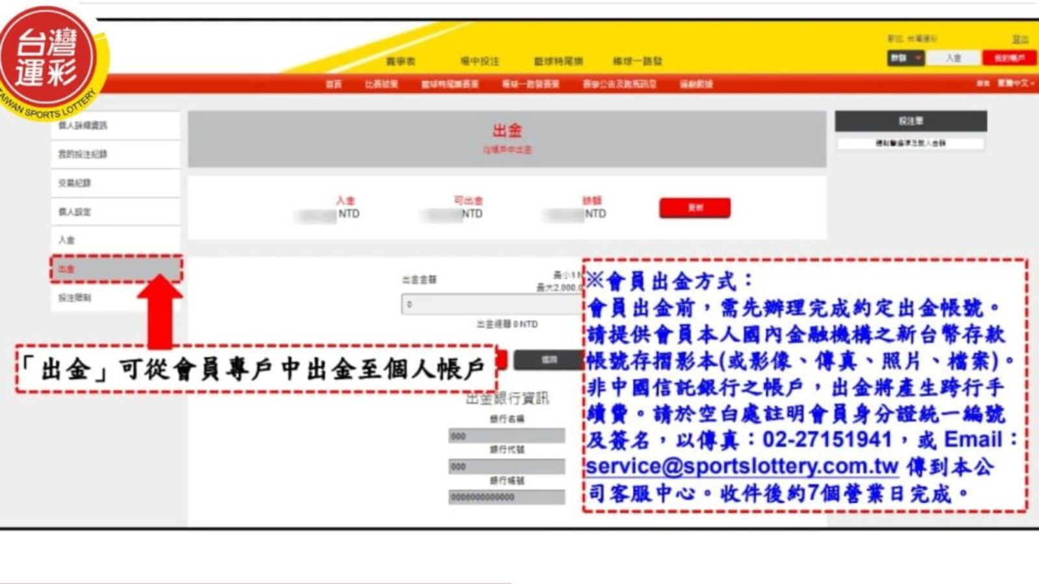
Task: Click the service@sportslottery.com.tw email link
Action: (x=742, y=467)
